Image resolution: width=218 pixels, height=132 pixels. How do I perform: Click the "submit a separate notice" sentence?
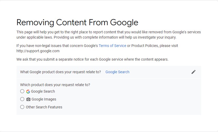coord(92,59)
